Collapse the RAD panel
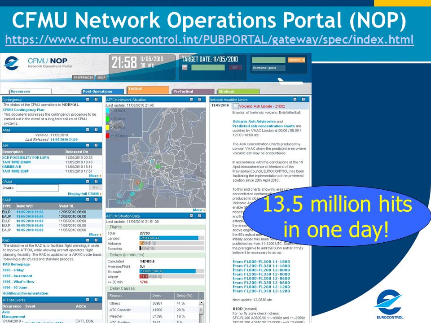The height and width of the screenshot is (323, 431). [88, 240]
